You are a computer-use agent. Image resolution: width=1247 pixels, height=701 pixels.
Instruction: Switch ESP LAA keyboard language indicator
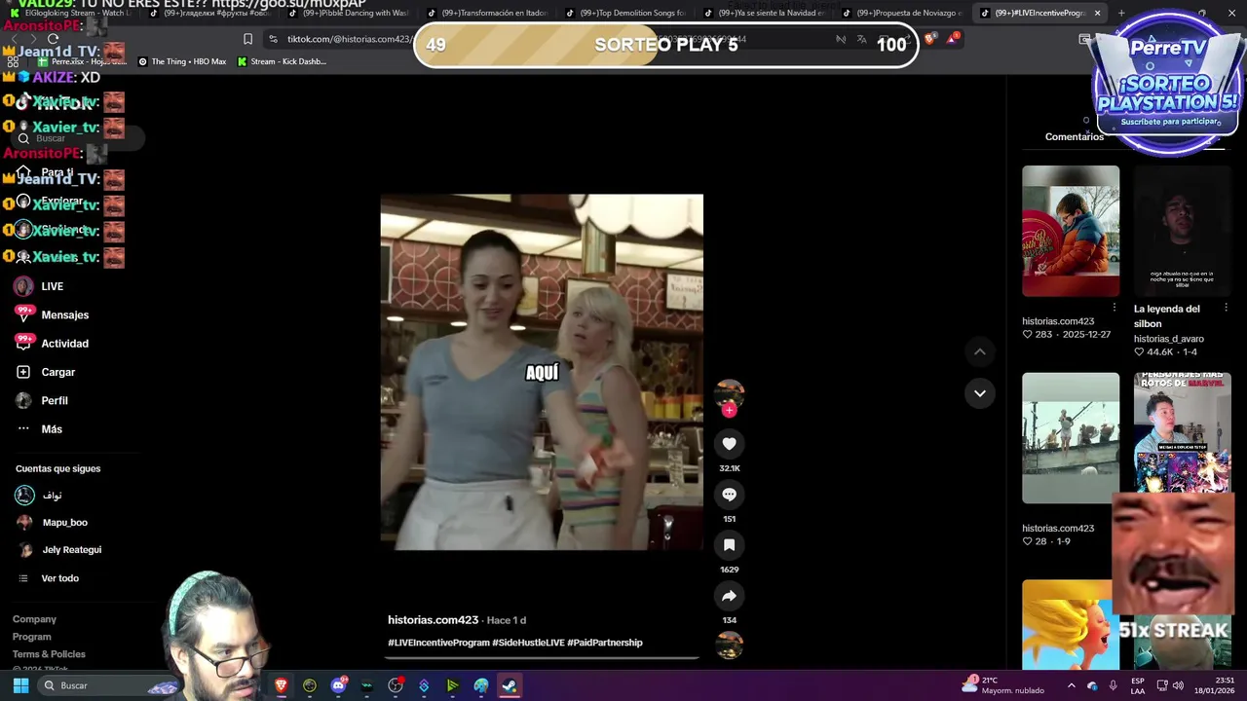(x=1138, y=685)
